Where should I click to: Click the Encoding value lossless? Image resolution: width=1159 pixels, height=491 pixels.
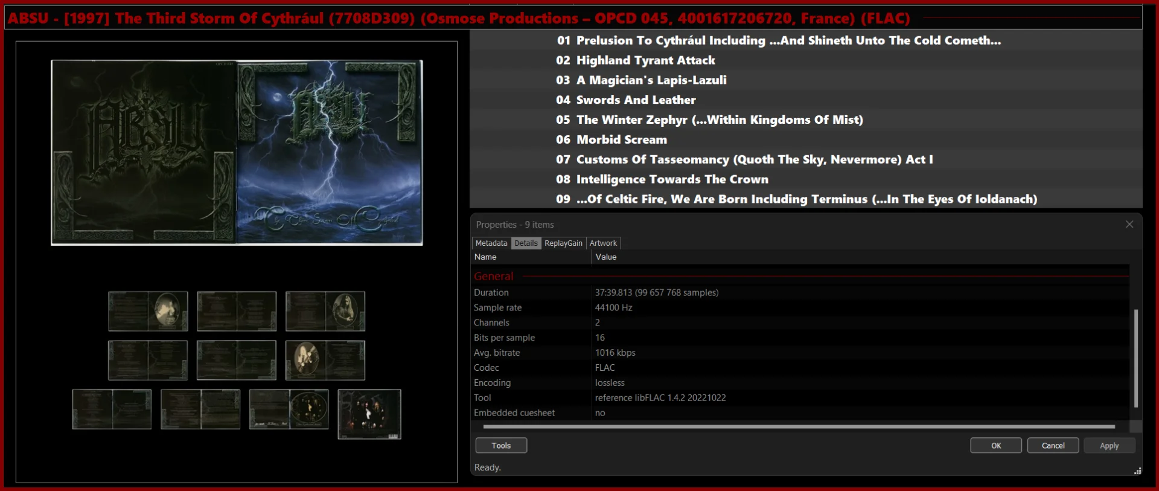pos(610,383)
